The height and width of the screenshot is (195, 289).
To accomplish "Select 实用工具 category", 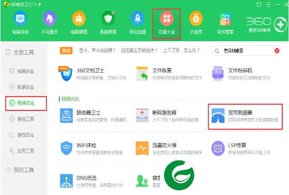I will (24, 151).
